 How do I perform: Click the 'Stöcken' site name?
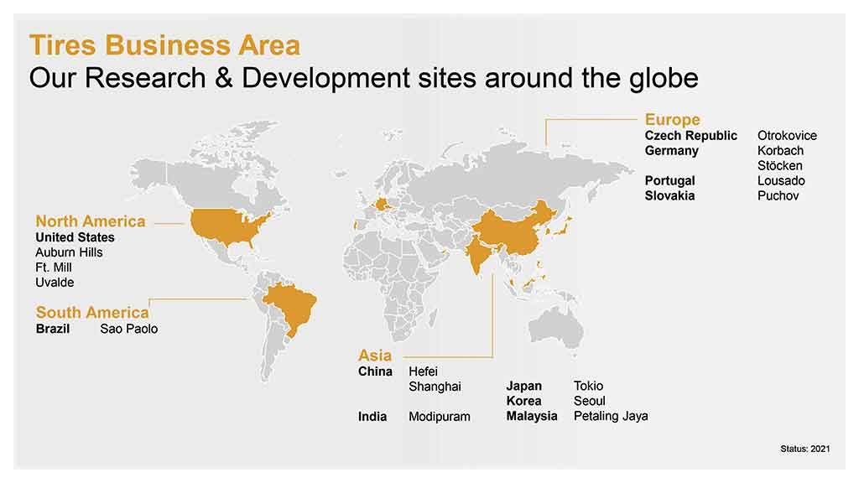(x=779, y=165)
